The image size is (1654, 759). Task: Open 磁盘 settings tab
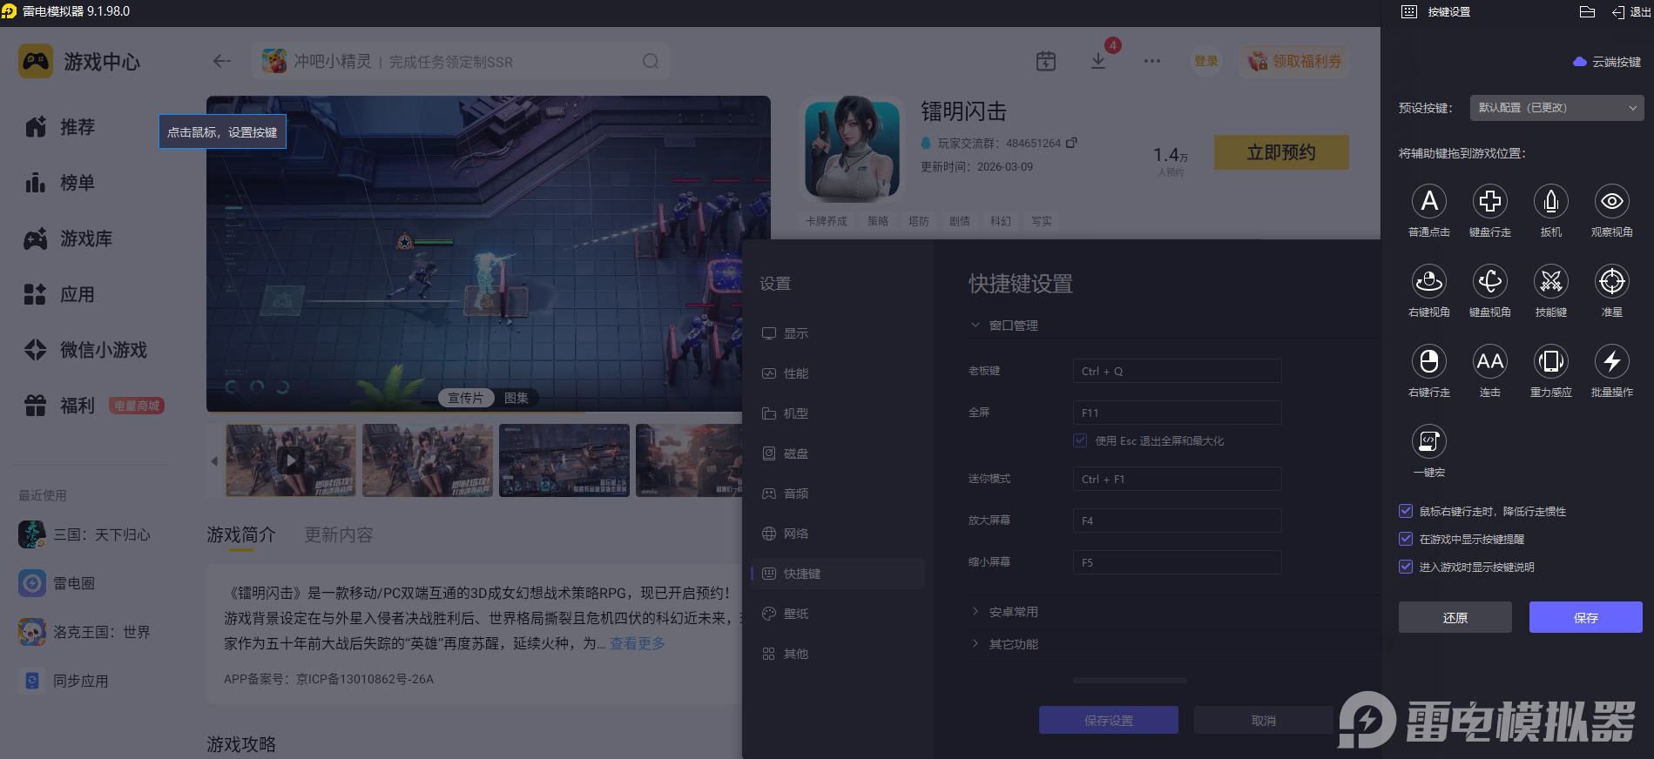(x=838, y=453)
